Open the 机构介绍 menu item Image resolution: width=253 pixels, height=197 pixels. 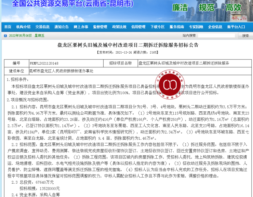(x=23, y=27)
